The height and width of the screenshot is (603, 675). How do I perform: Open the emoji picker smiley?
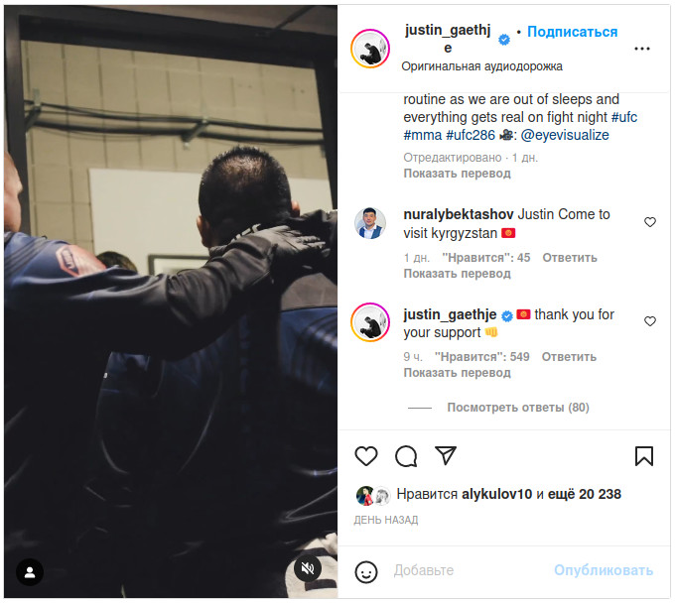(x=366, y=572)
